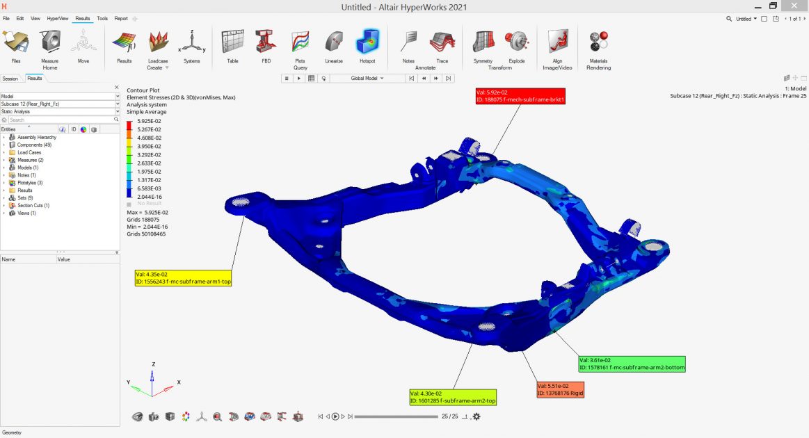Screen dimensions: 809x438
Task: Open the Explode transform tool
Action: [x=517, y=44]
